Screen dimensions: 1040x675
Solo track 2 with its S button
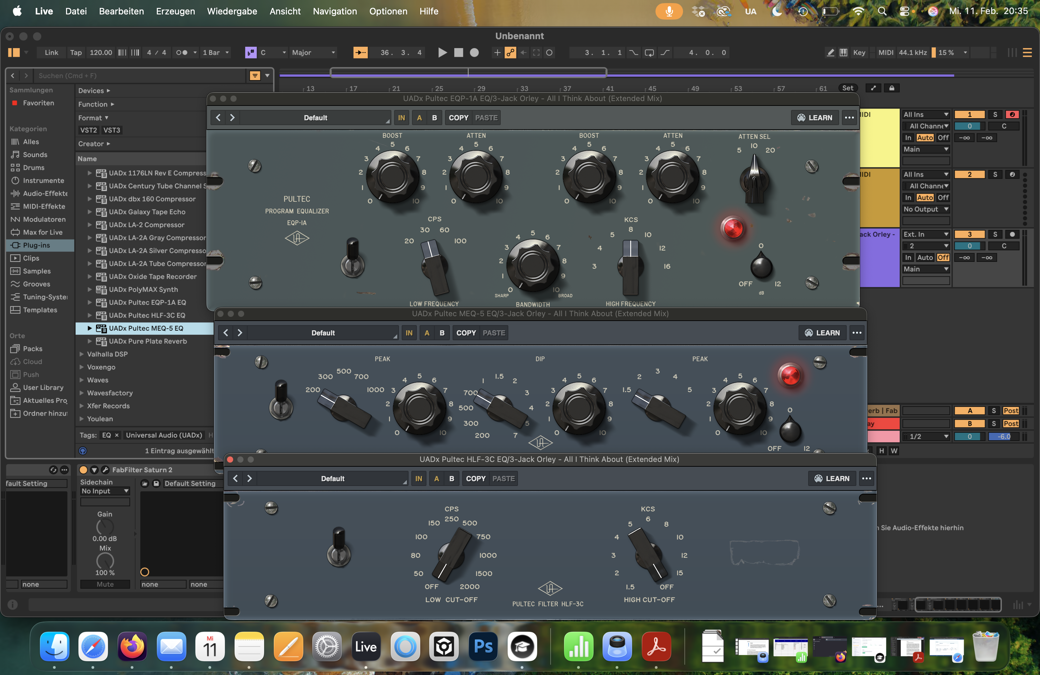pos(995,174)
